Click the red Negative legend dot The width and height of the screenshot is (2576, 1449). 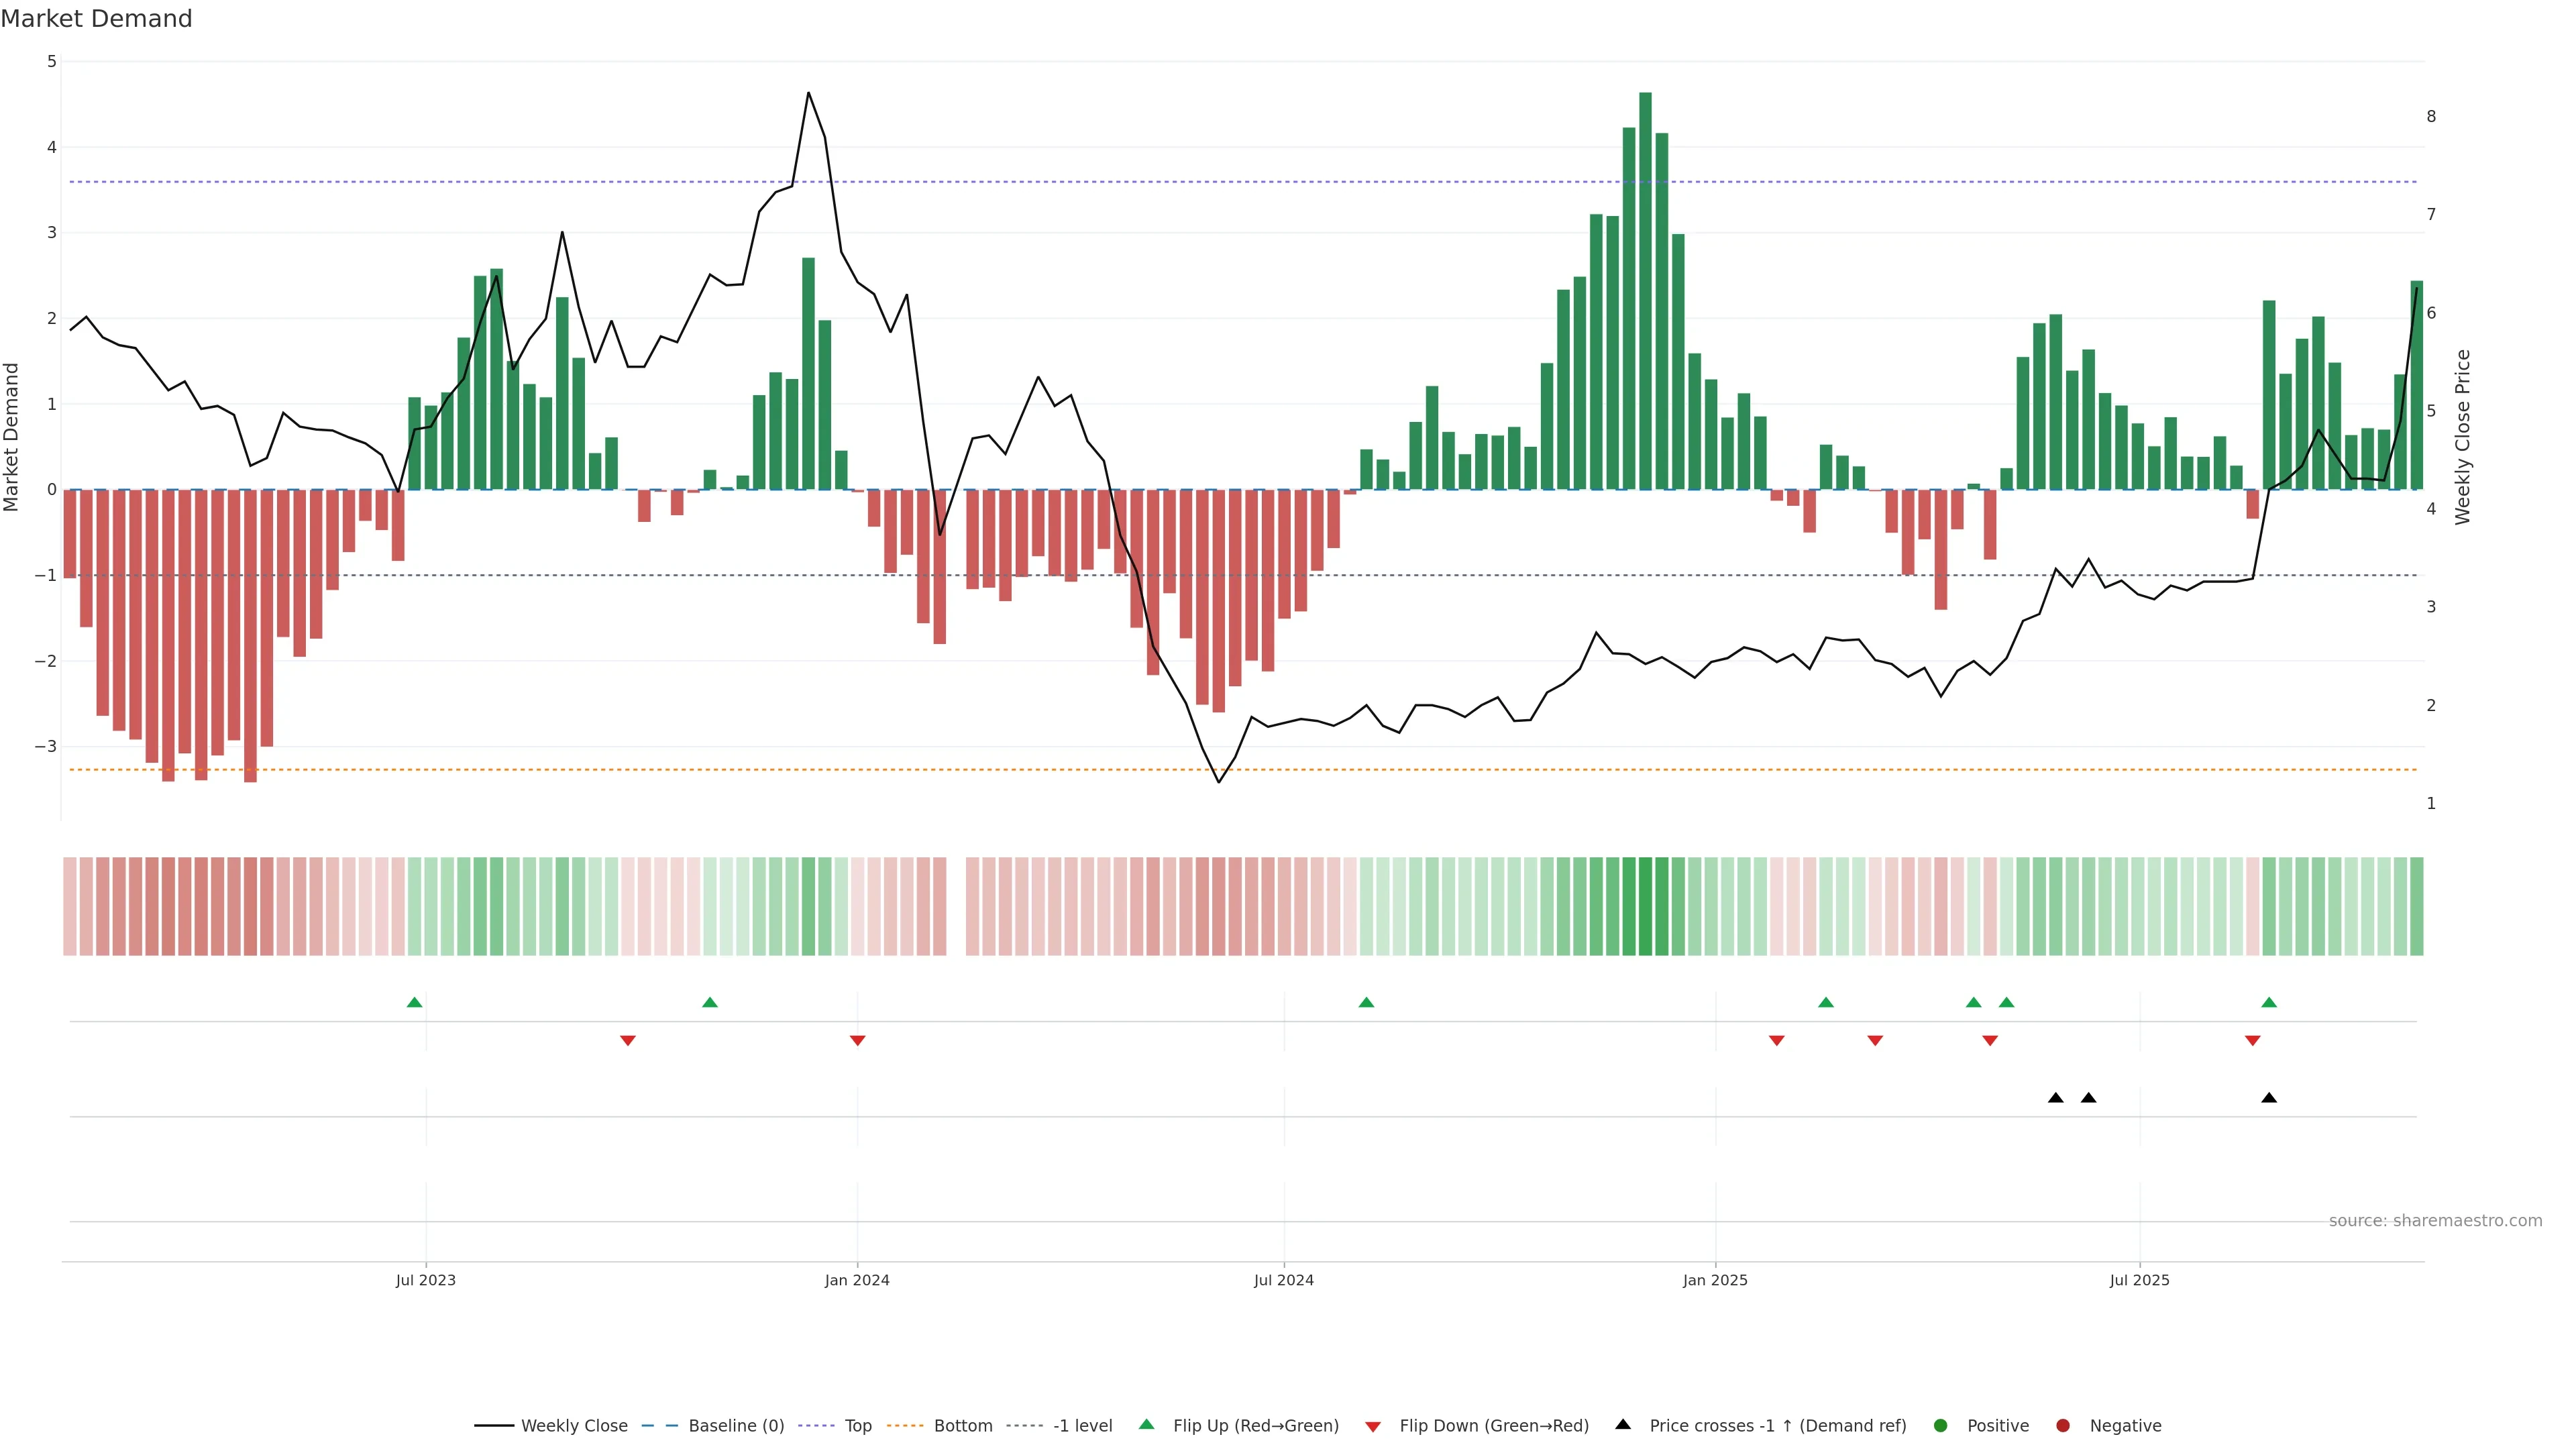(2063, 1425)
